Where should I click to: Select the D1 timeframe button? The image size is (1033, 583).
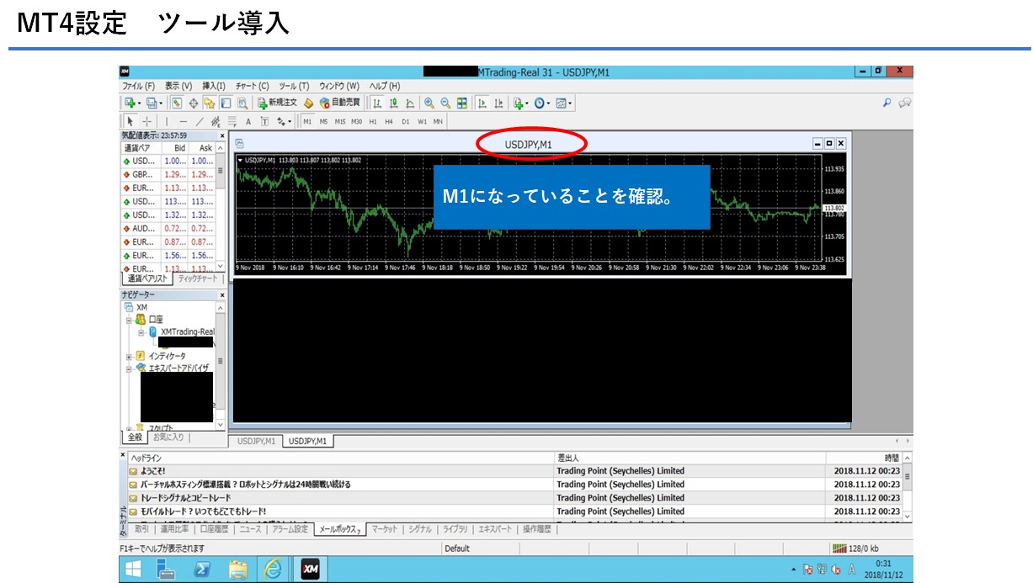coord(405,121)
